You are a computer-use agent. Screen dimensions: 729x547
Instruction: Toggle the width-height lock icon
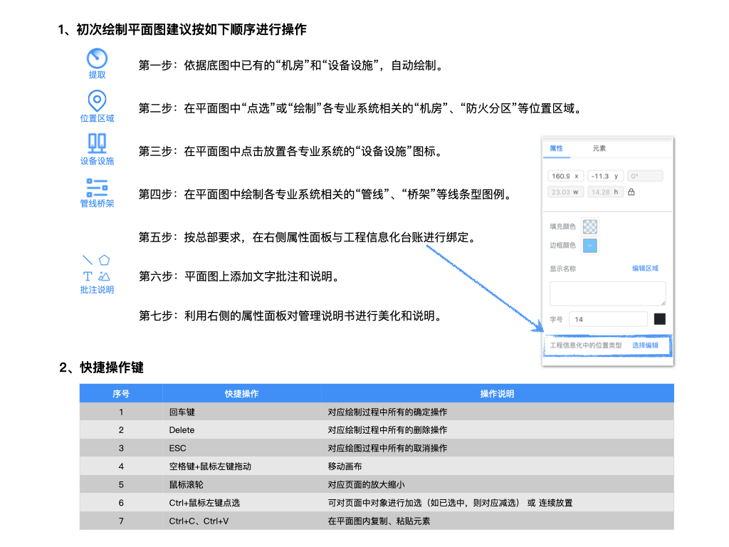tap(631, 192)
